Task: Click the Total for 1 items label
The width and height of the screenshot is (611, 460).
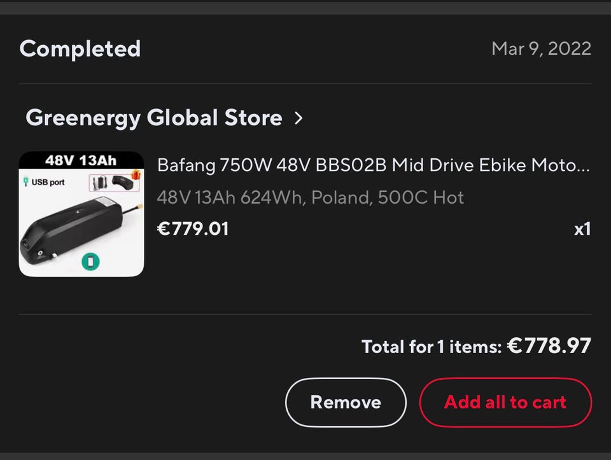Action: [x=432, y=347]
